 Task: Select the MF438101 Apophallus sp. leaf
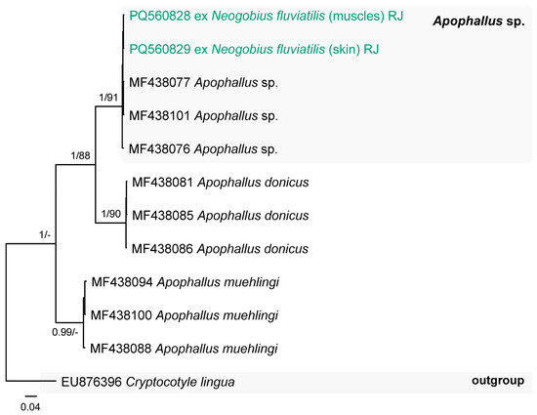coord(203,116)
